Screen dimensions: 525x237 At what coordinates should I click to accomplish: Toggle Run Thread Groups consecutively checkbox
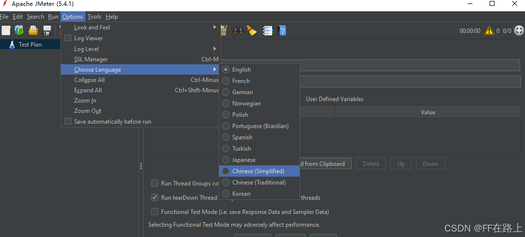(155, 183)
